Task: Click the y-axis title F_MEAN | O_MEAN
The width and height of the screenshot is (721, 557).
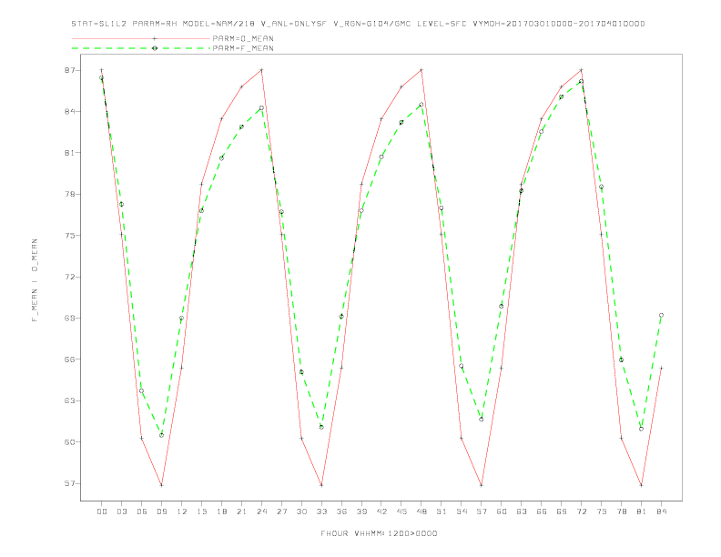Action: click(35, 280)
